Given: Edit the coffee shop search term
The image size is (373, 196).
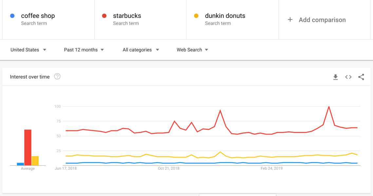Looking at the screenshot, I should [38, 16].
